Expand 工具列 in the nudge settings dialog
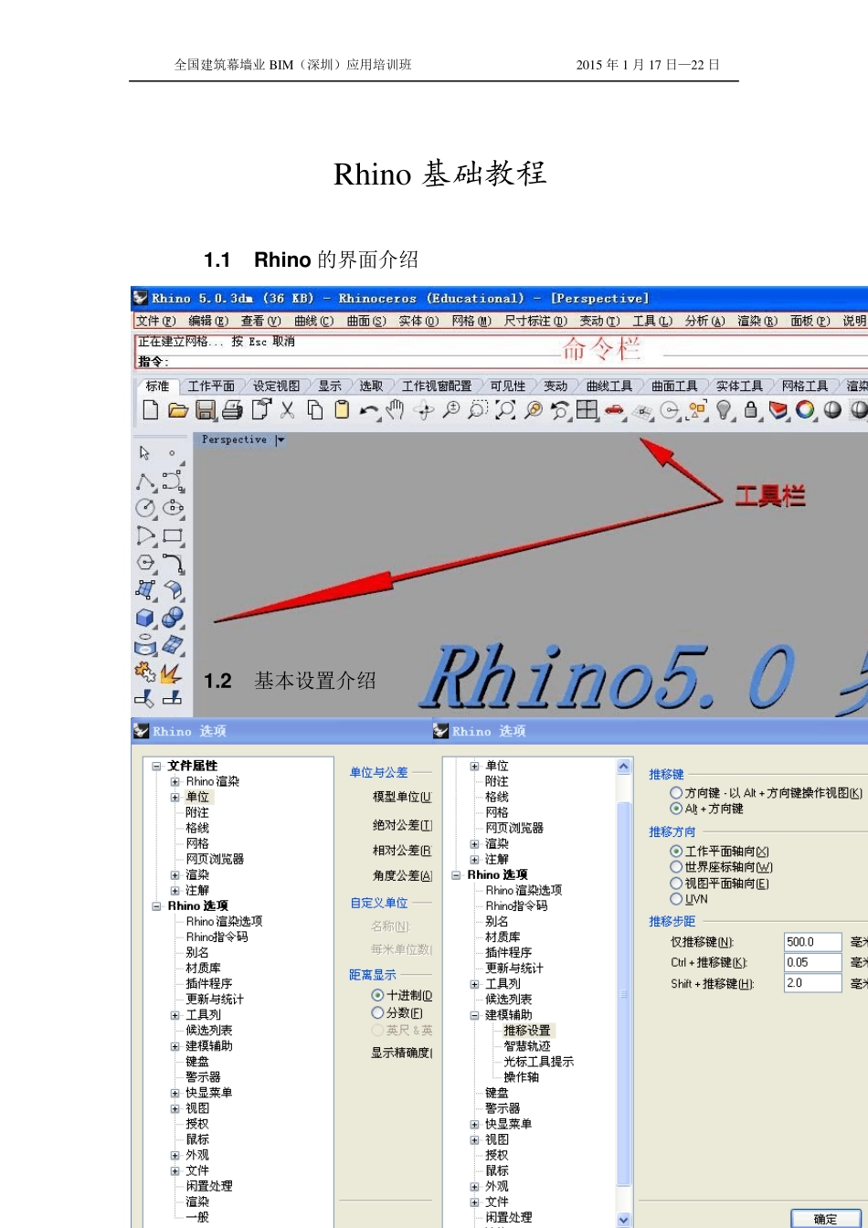Viewport: 868px width, 1228px height. tap(475, 984)
